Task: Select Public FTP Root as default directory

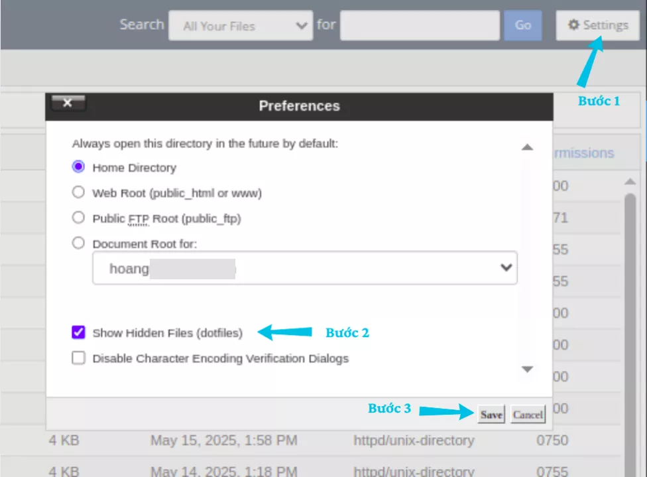Action: click(x=78, y=218)
